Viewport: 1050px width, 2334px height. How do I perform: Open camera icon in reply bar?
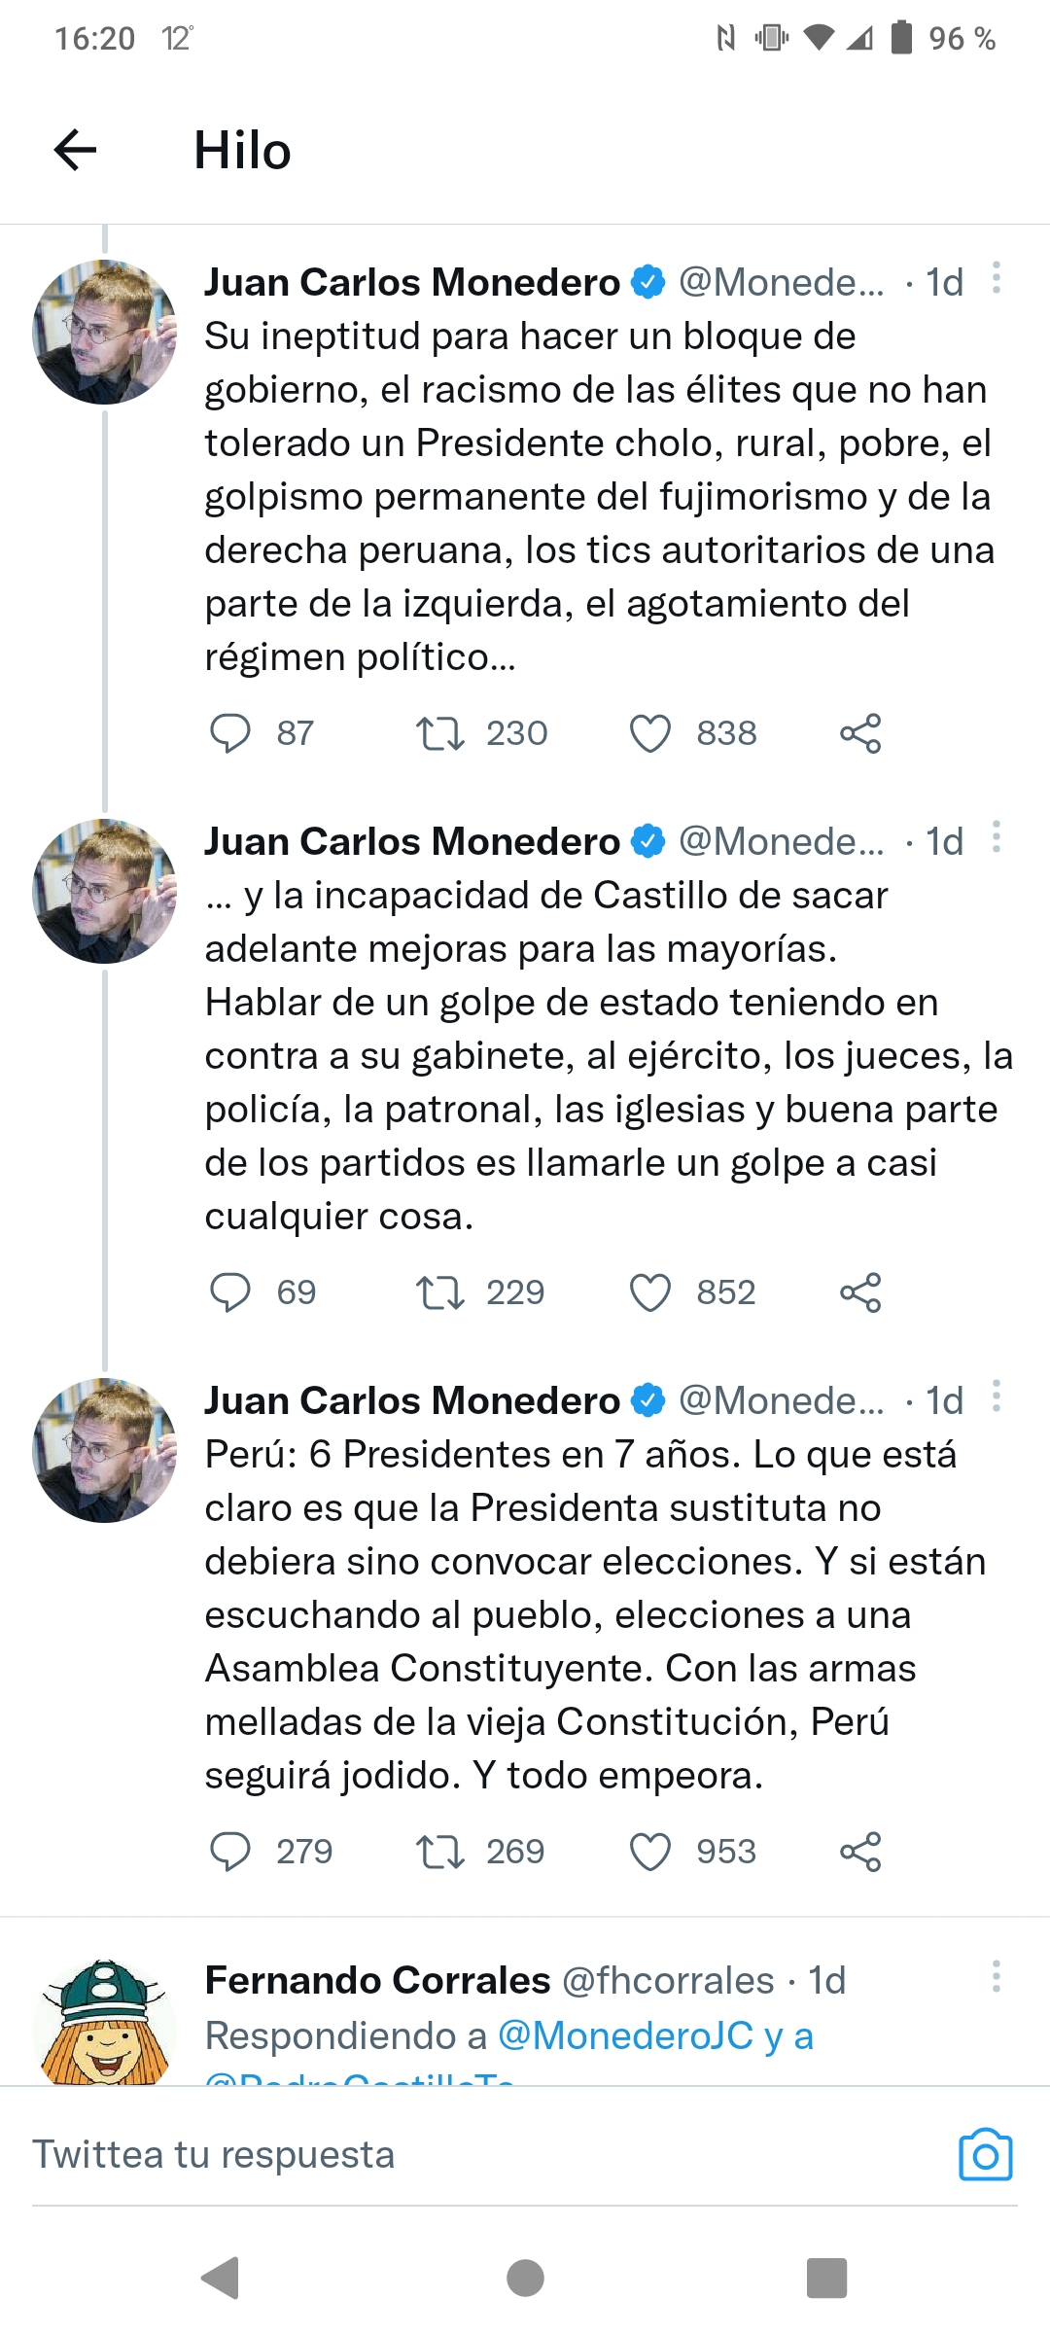point(985,2155)
